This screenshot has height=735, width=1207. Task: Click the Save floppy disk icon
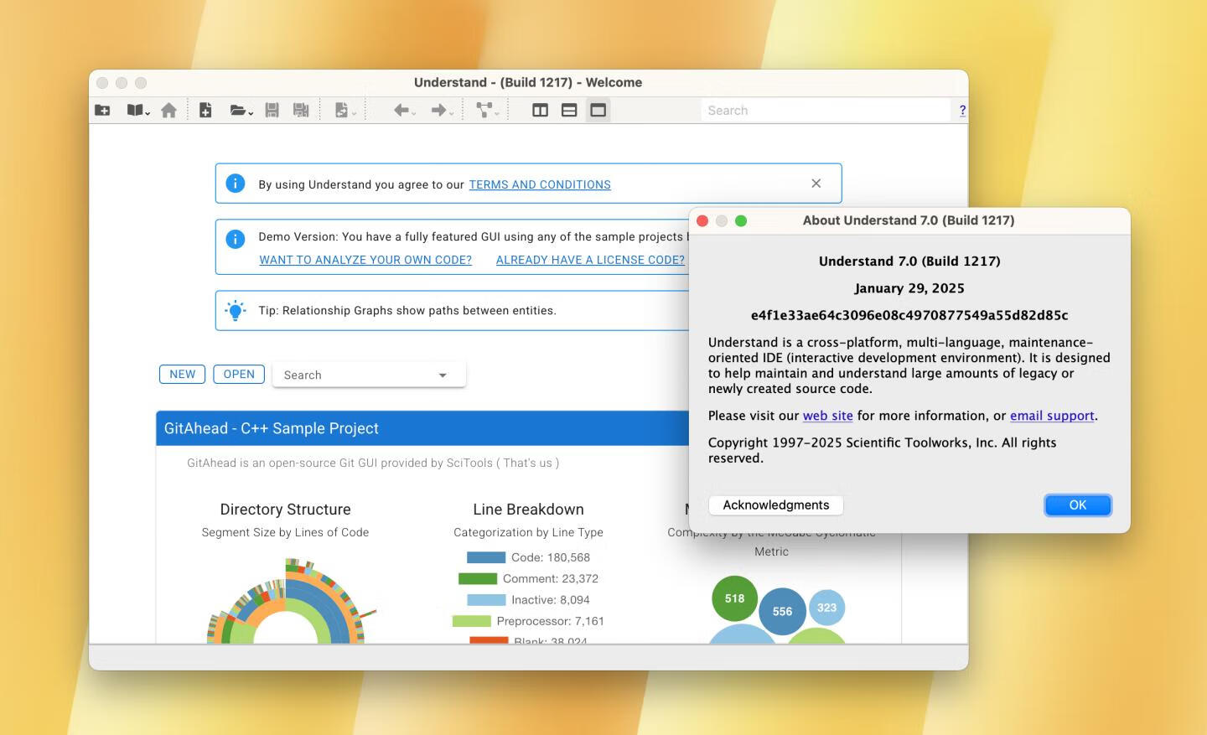(272, 110)
